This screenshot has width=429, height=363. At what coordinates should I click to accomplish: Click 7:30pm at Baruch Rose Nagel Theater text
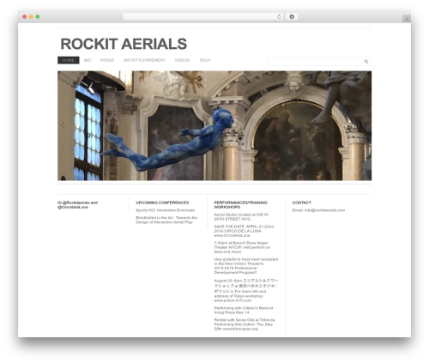pyautogui.click(x=242, y=247)
